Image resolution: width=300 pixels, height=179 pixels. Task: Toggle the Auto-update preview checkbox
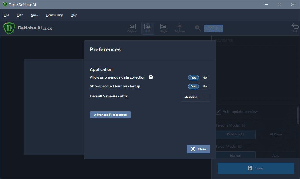coord(218,112)
